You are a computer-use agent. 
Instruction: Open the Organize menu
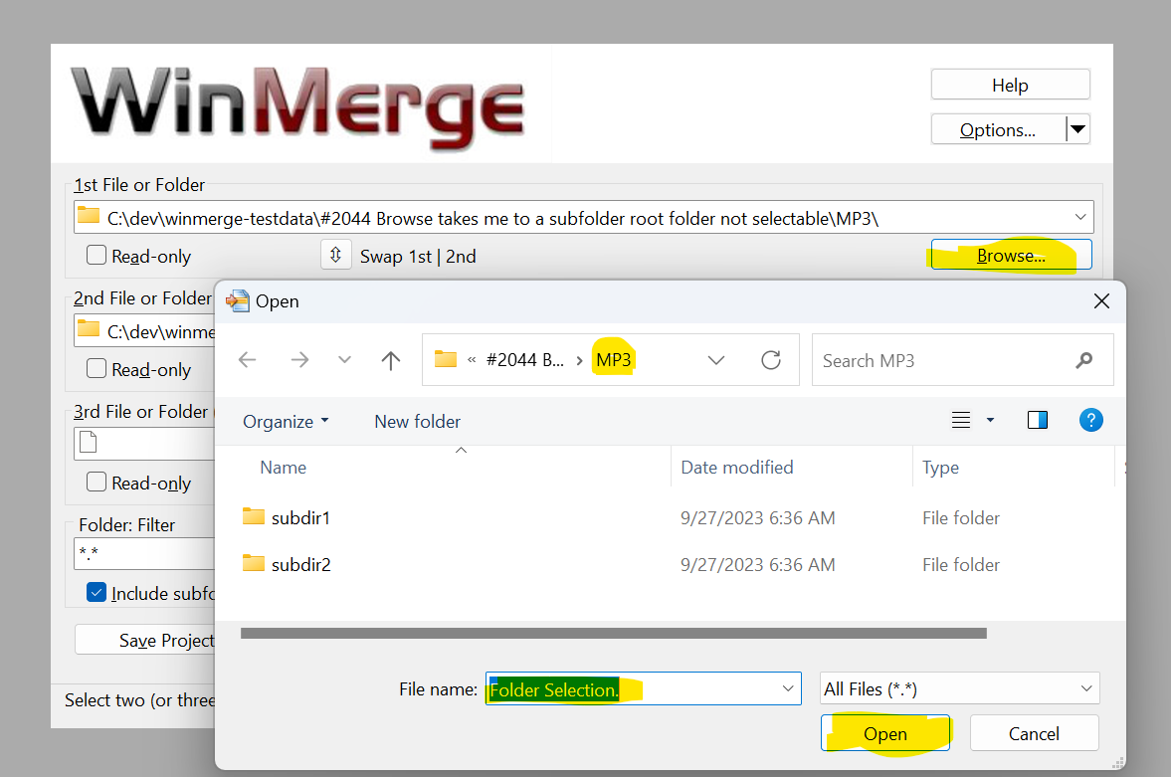[x=286, y=422]
